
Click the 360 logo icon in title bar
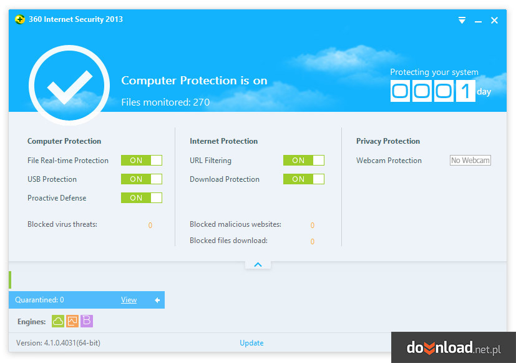point(20,19)
